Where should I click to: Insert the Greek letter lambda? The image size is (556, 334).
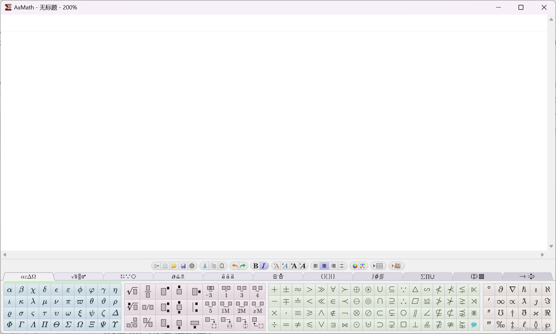[33, 301]
